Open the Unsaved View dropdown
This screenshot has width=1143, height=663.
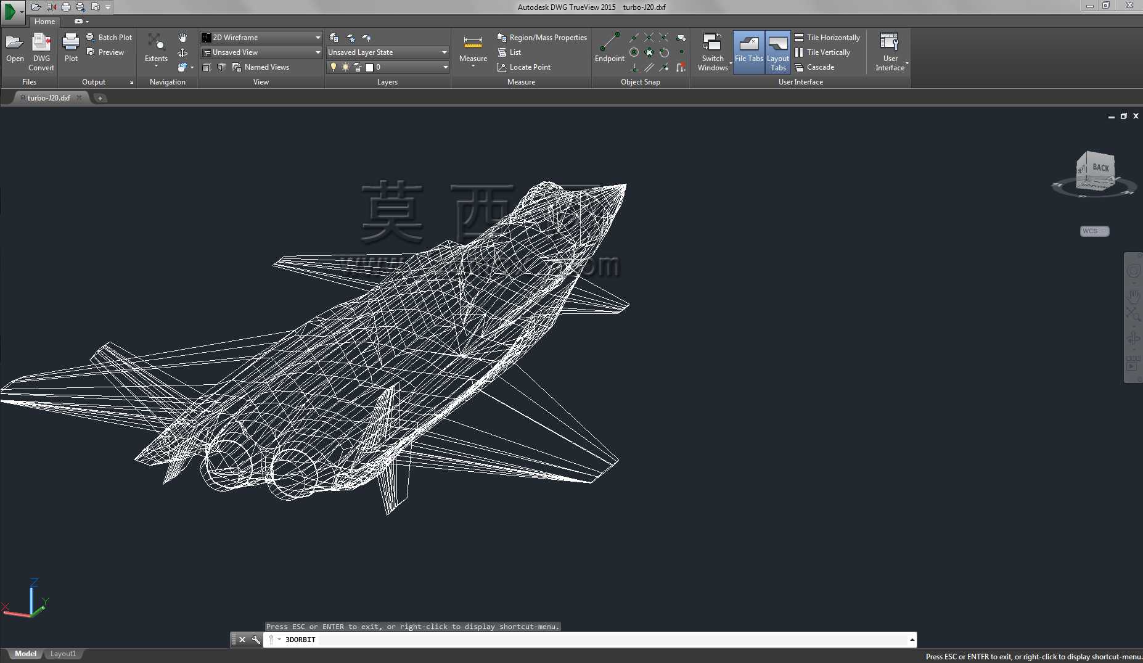(261, 52)
